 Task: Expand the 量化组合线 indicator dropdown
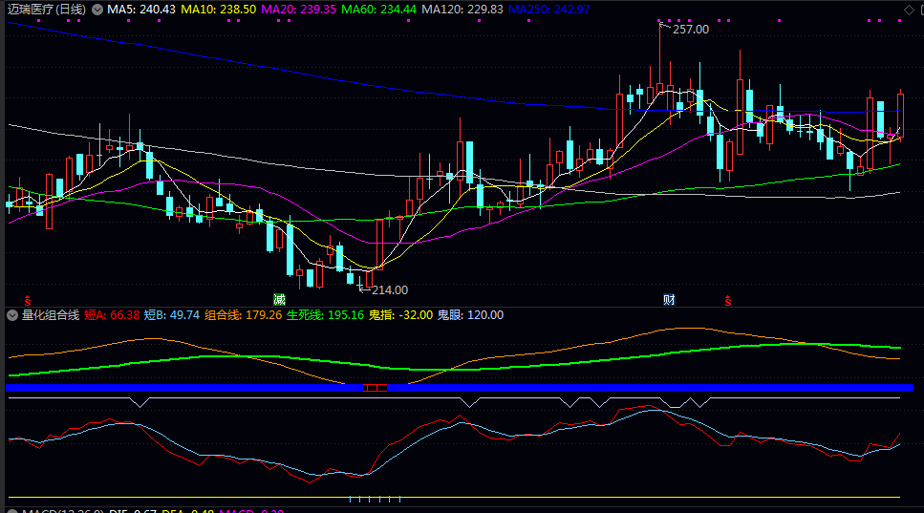coord(12,314)
